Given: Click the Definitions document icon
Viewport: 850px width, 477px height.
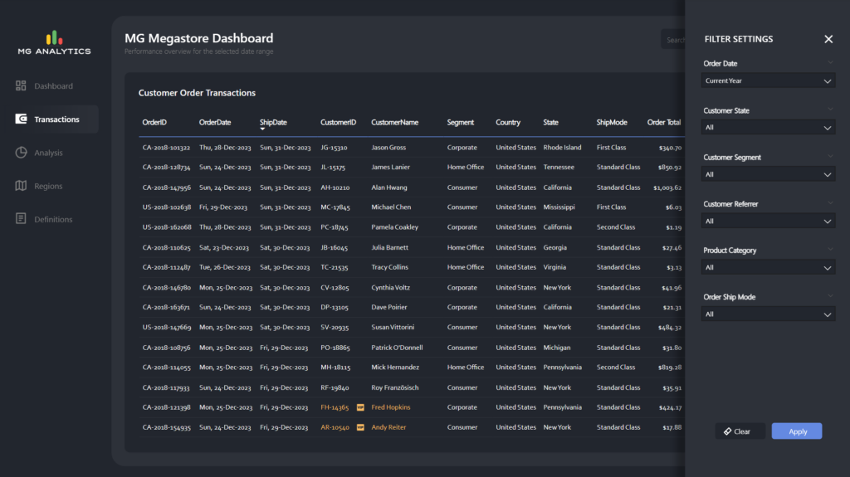Looking at the screenshot, I should coord(21,218).
